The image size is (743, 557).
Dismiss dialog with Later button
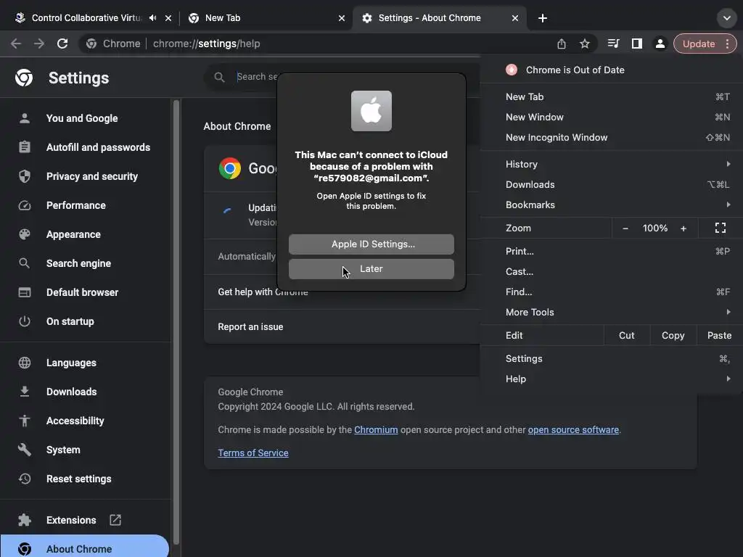point(371,269)
